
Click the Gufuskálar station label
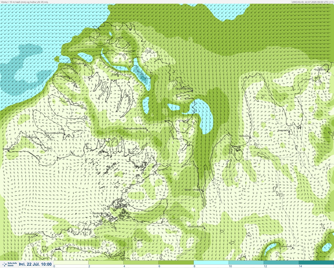pos(30,234)
